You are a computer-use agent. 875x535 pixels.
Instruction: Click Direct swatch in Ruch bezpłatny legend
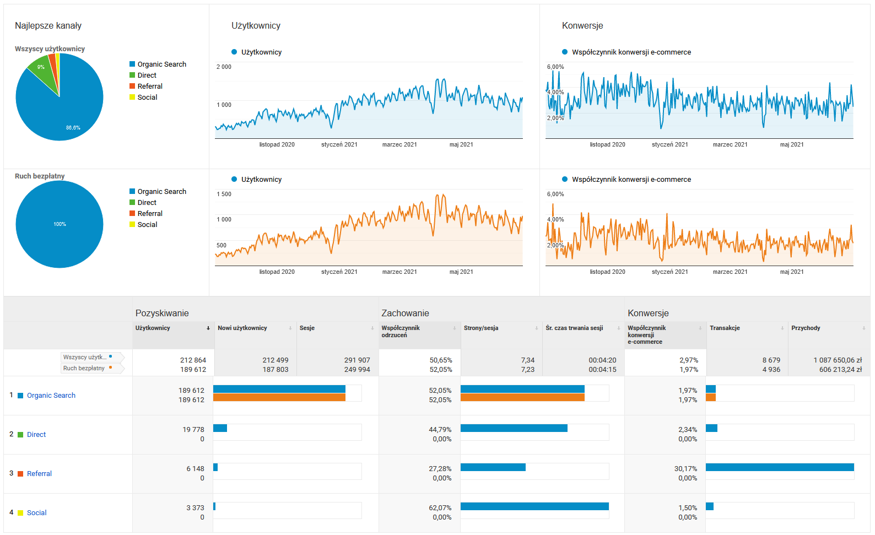132,203
